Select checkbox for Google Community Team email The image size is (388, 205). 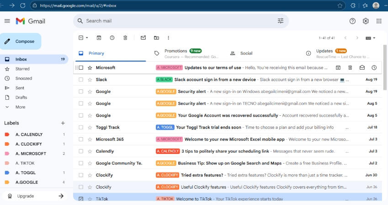coord(81,163)
